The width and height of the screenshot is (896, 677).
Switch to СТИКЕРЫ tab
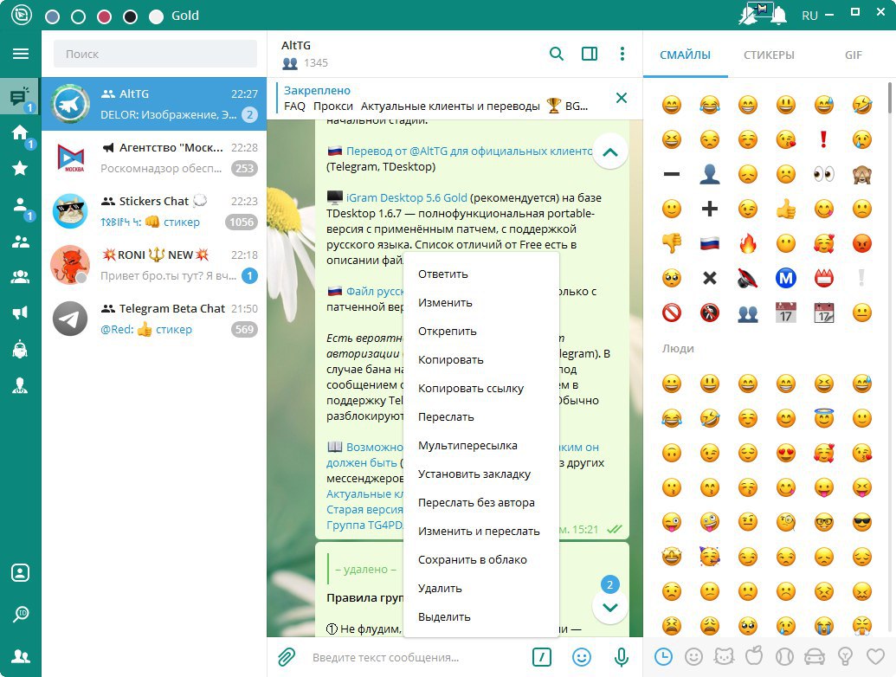click(x=769, y=55)
